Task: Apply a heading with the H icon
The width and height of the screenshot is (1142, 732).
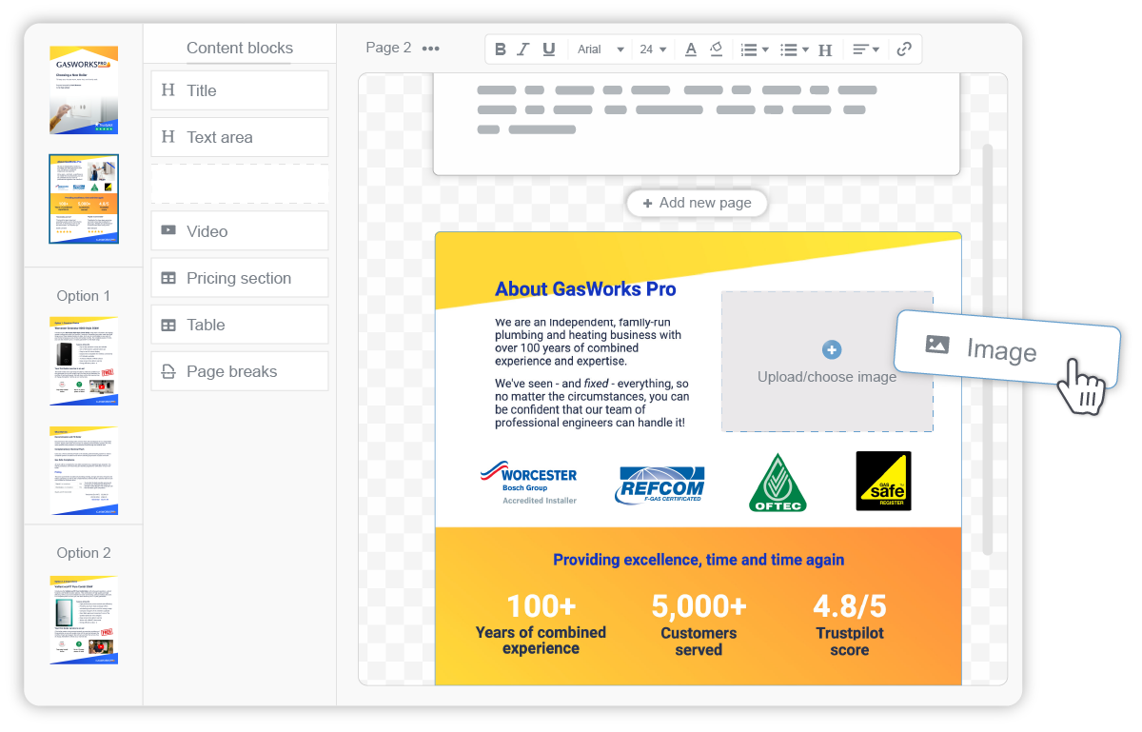Action: [x=824, y=49]
